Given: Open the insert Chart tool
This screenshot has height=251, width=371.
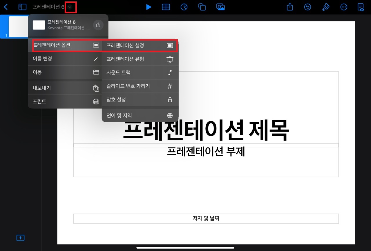Looking at the screenshot, I should click(x=184, y=7).
